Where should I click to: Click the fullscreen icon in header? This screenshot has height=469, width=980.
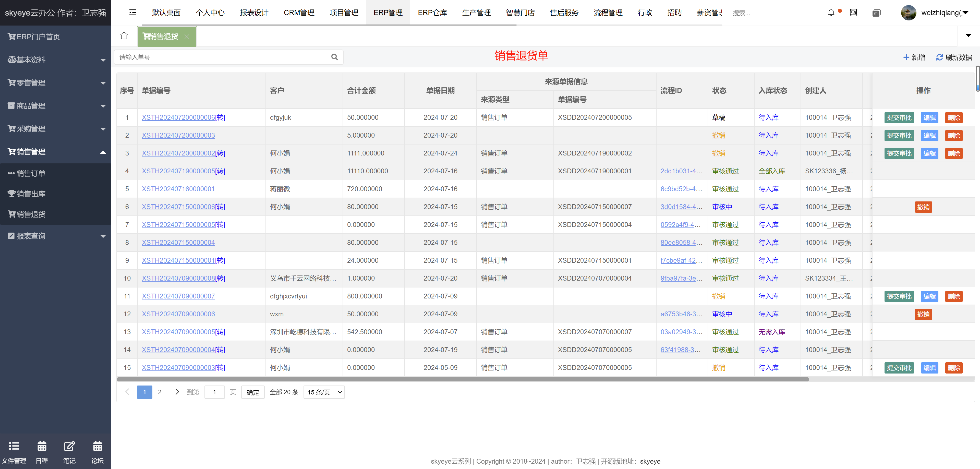tap(853, 13)
